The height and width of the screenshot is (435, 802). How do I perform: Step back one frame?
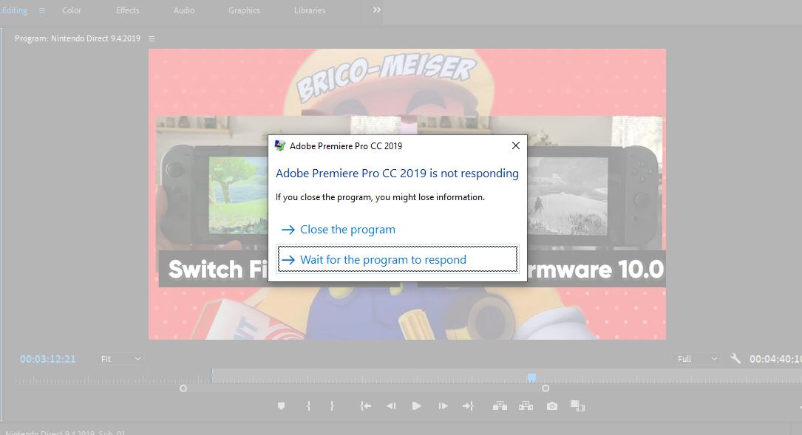pyautogui.click(x=391, y=406)
